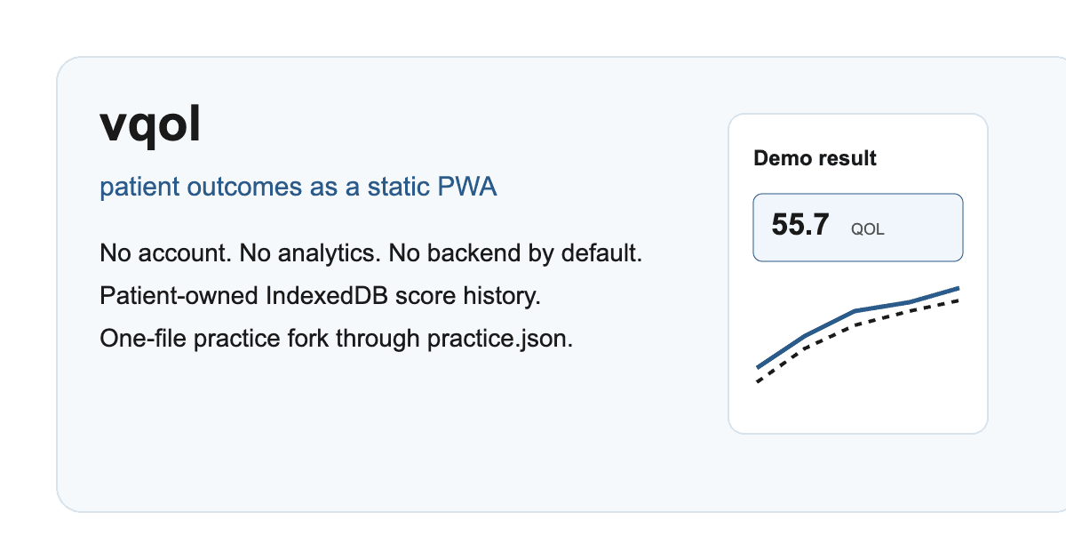Open the "patient outcomes as a static PWA" subtitle
The width and height of the screenshot is (1066, 560).
pos(298,188)
